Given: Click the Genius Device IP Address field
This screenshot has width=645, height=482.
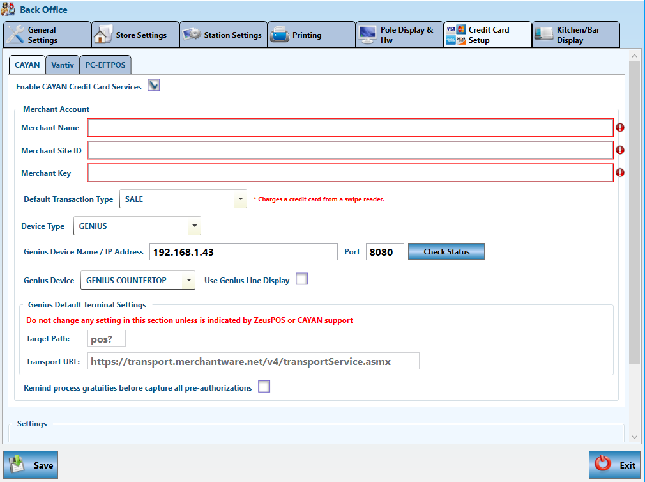Looking at the screenshot, I should (x=243, y=251).
